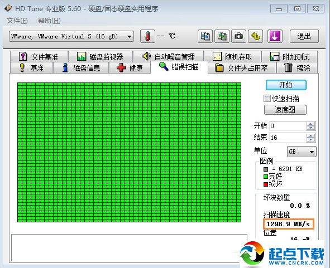Decrease the 结束 value with down arrow
The width and height of the screenshot is (330, 268).
click(x=310, y=140)
